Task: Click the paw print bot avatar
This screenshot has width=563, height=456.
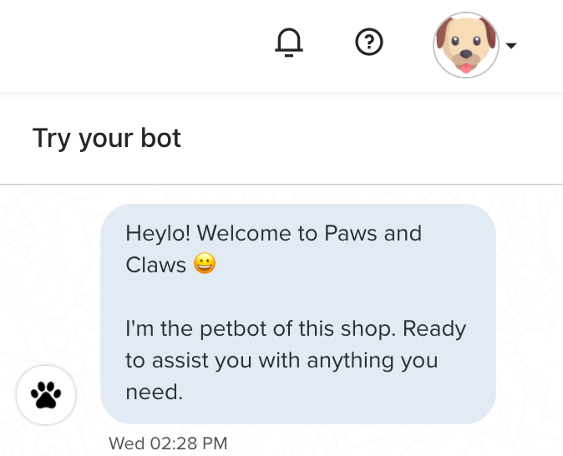Action: [46, 394]
